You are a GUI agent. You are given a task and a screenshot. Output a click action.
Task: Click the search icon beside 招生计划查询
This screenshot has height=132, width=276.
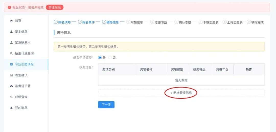click(11, 53)
